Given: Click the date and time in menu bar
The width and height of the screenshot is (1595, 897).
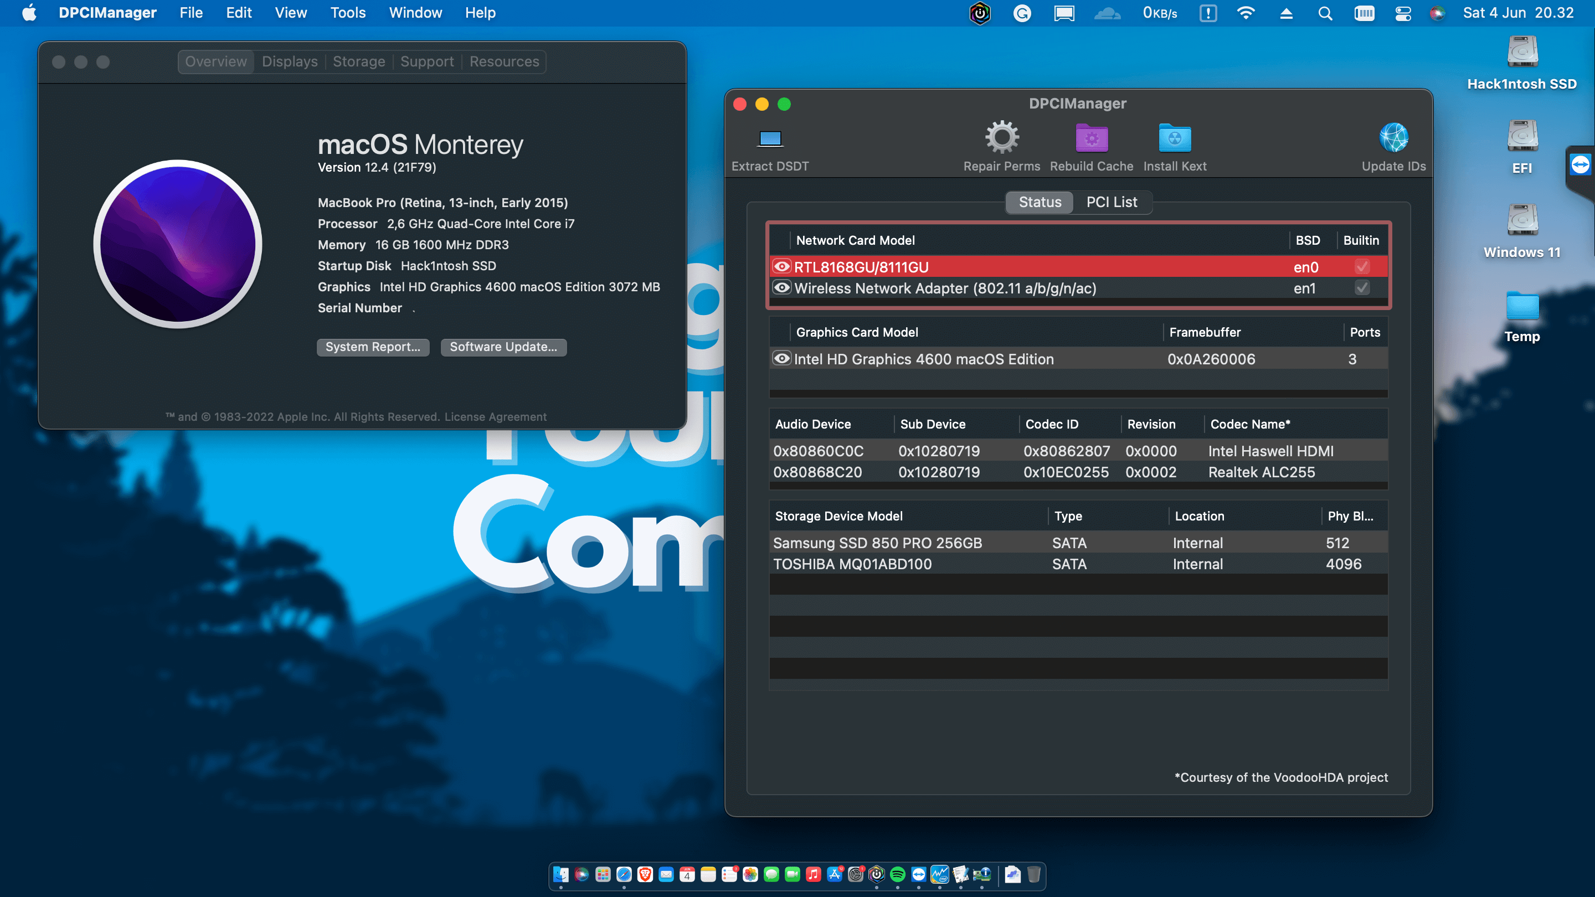Looking at the screenshot, I should click(x=1517, y=13).
